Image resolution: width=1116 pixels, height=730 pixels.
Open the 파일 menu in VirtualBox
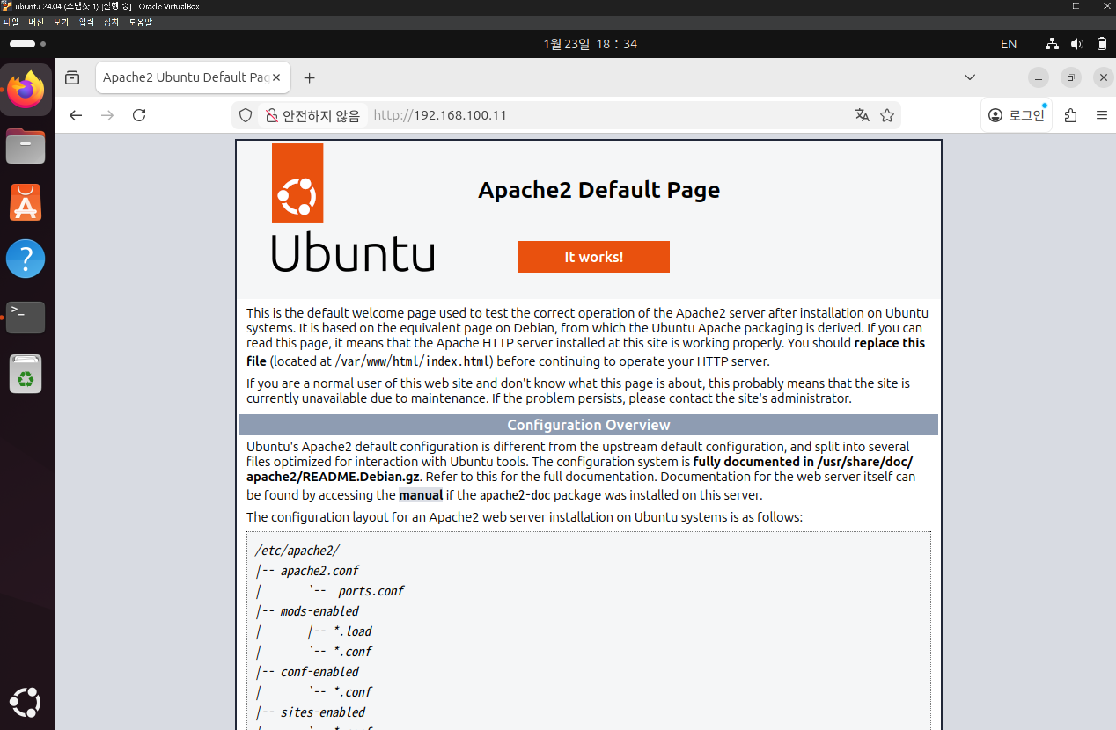[11, 22]
